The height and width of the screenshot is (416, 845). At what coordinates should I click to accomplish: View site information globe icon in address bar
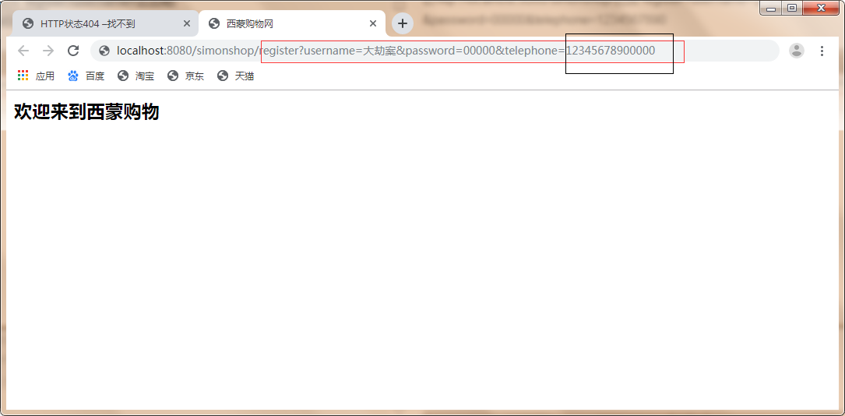104,51
